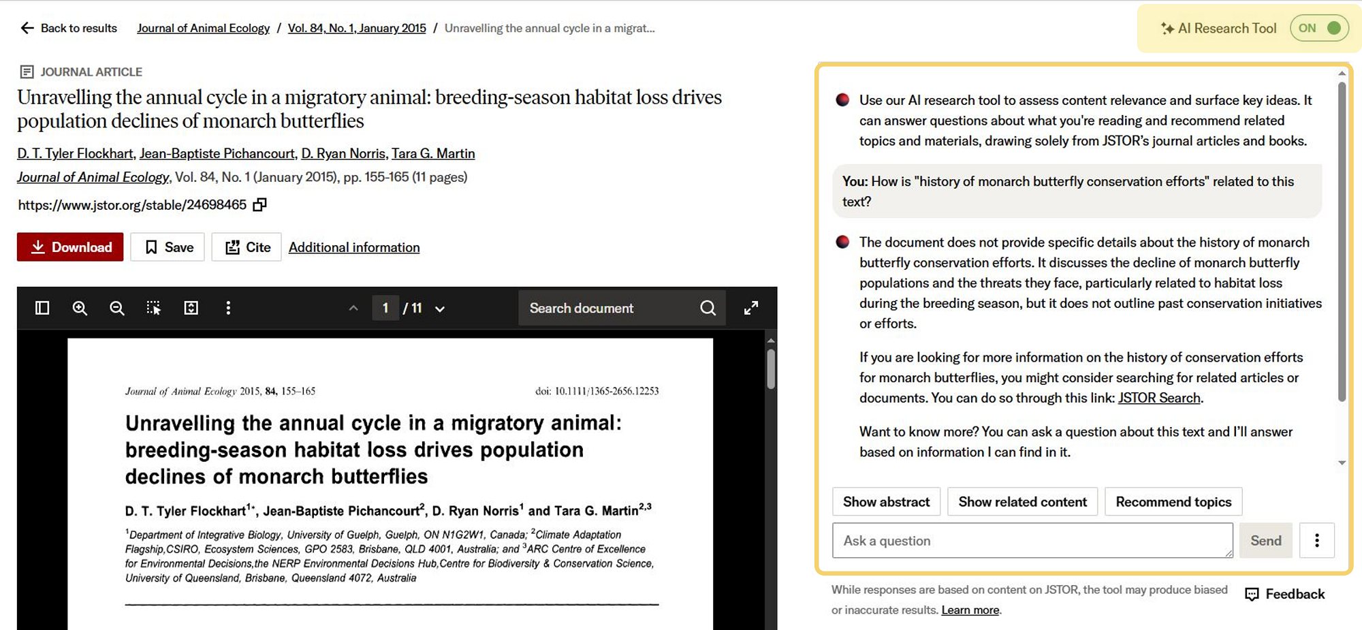This screenshot has height=630, width=1362.
Task: Click Back to results text
Action: [x=79, y=28]
